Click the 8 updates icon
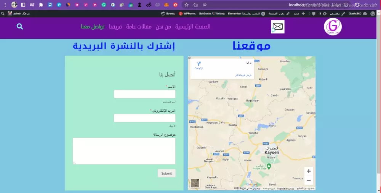Screen dimensions: 381x193 coord(323,14)
